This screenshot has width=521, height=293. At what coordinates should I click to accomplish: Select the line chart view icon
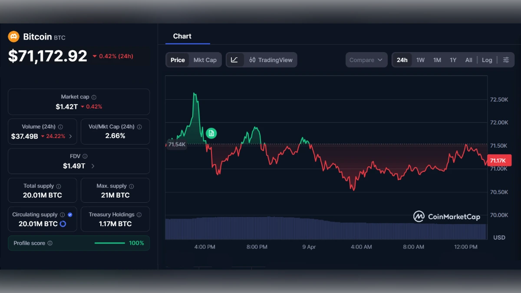[x=235, y=60]
